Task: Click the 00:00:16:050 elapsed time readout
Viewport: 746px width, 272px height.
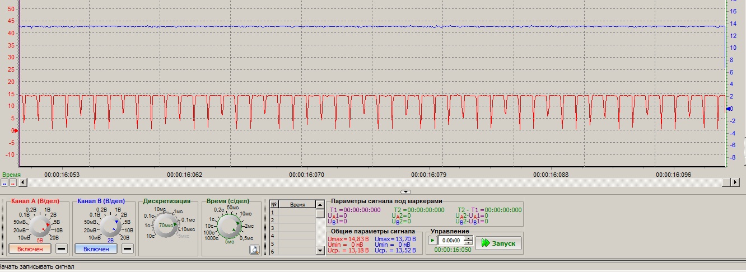Action: click(x=453, y=250)
